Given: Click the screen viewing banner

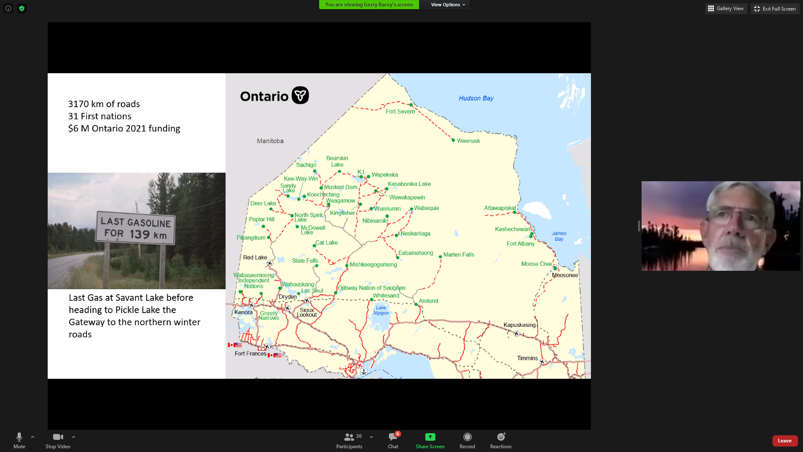Looking at the screenshot, I should (x=369, y=5).
